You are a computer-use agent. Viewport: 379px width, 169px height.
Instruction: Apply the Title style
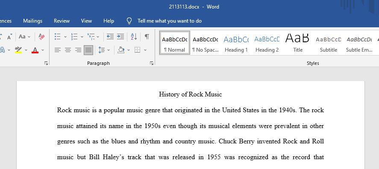(x=297, y=43)
